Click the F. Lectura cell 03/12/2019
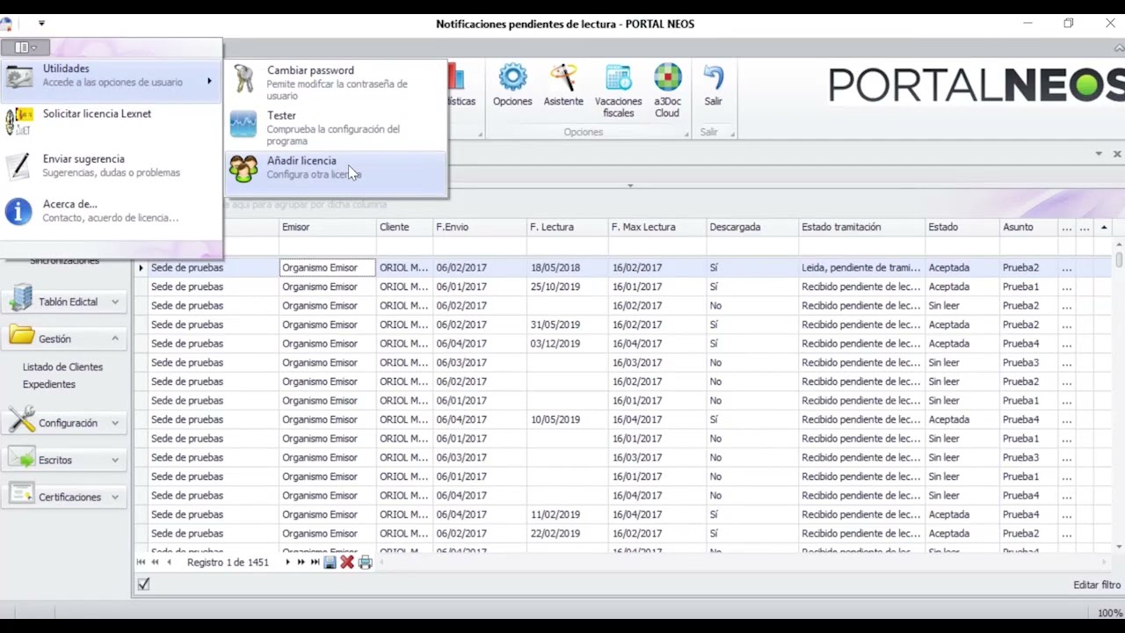Image resolution: width=1125 pixels, height=633 pixels. point(568,344)
